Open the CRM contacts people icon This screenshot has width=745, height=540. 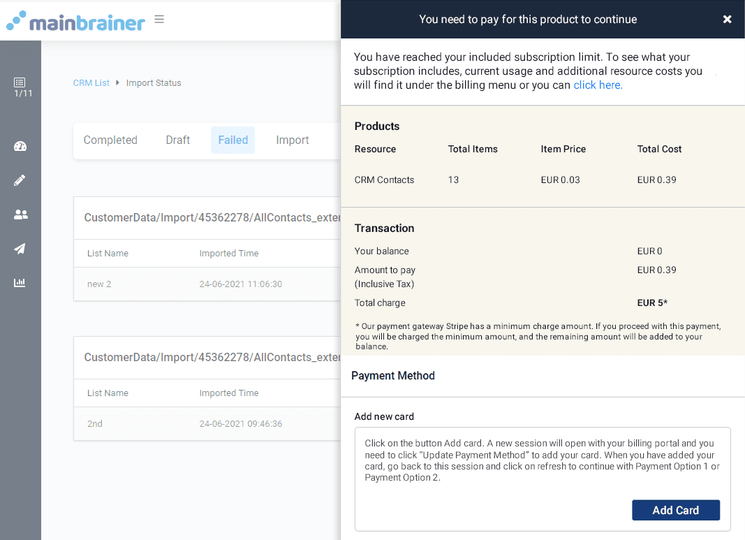coord(20,214)
